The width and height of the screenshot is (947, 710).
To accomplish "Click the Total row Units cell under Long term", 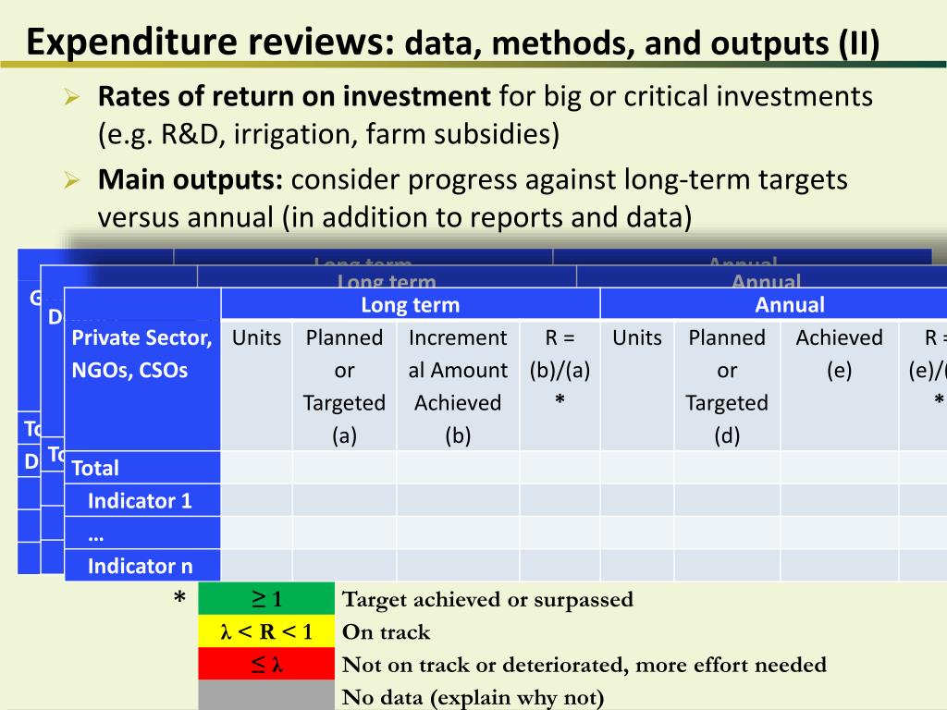I will coord(257,467).
